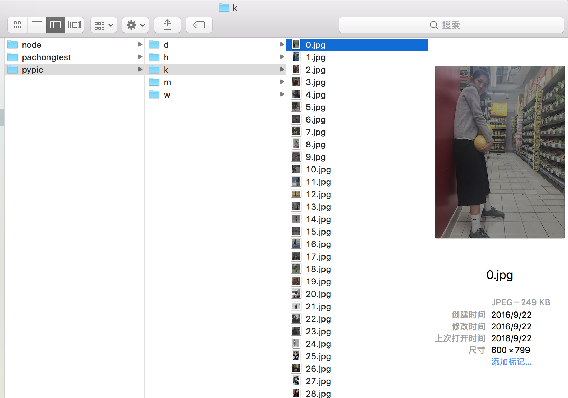Expand the m folder disclosure arrow
The height and width of the screenshot is (398, 568).
pyautogui.click(x=282, y=82)
